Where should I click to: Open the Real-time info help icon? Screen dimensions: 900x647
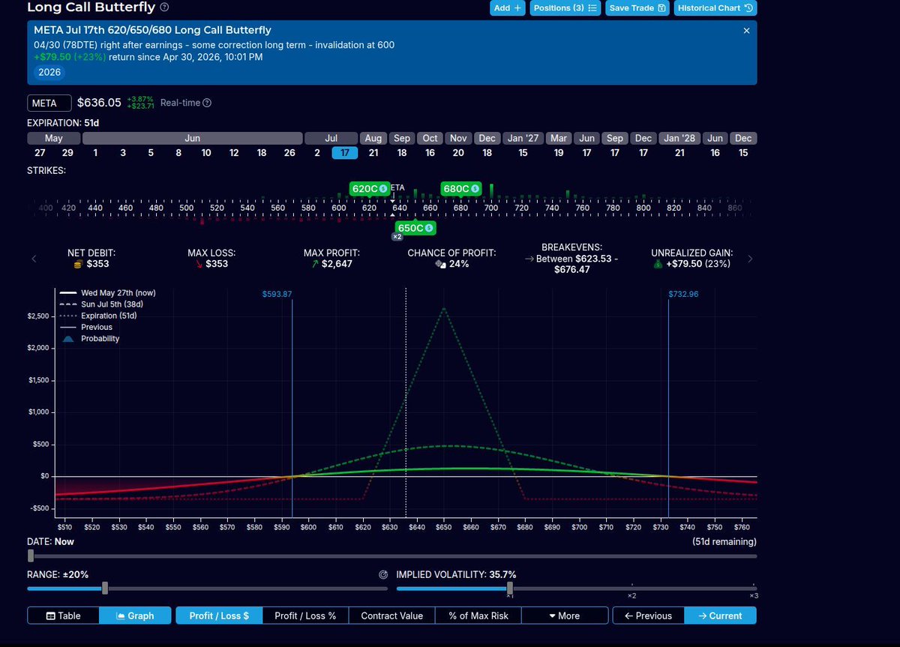[x=207, y=103]
